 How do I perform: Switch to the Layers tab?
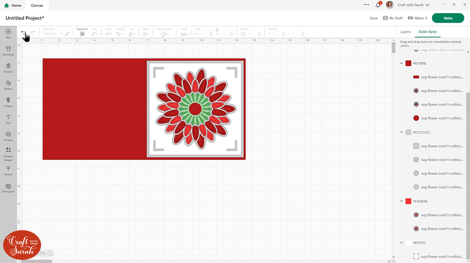405,32
